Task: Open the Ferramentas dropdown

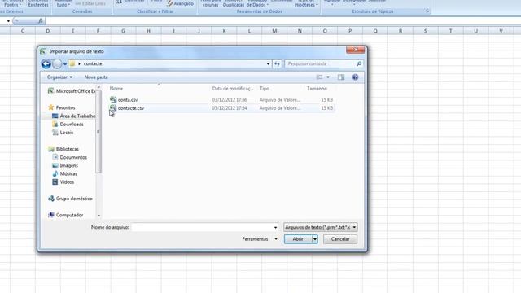Action: (x=260, y=239)
